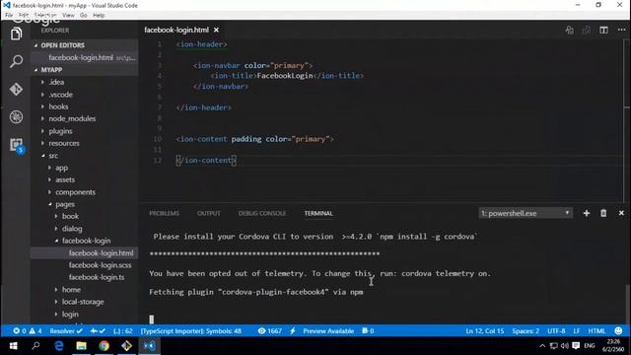
Task: Collapse the OPEN EDITORS section
Action: pos(85,45)
